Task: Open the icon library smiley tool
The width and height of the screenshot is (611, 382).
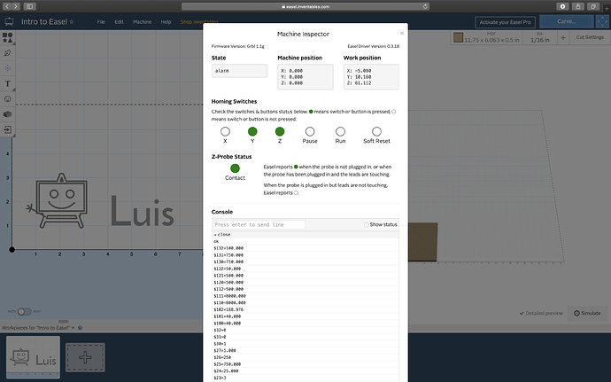Action: (7, 98)
